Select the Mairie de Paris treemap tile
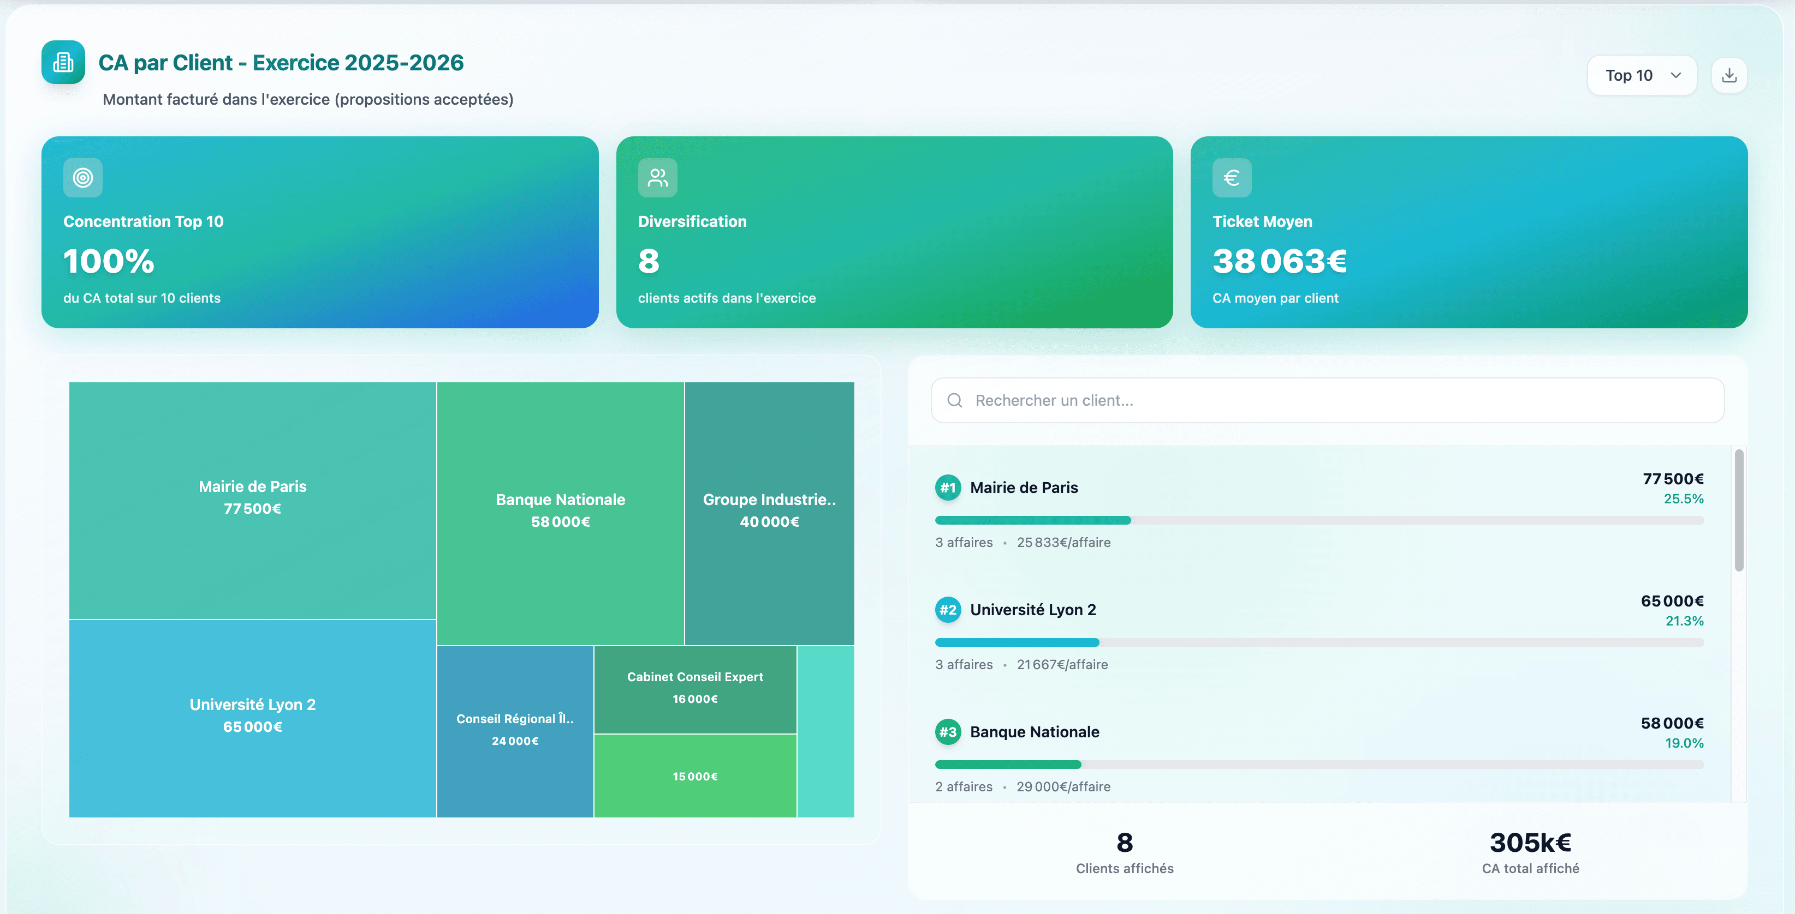Viewport: 1795px width, 914px height. (252, 498)
